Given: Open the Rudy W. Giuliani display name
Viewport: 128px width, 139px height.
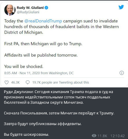Looking at the screenshot, I should [x=30, y=8].
